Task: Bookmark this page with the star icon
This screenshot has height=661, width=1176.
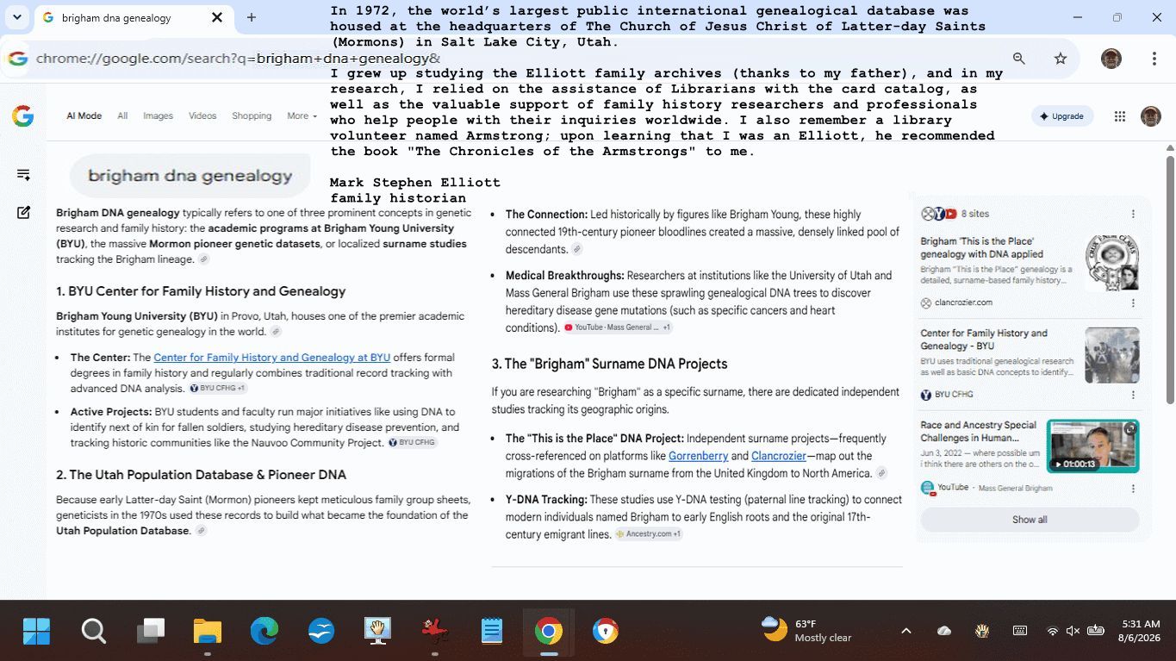Action: [x=1061, y=59]
